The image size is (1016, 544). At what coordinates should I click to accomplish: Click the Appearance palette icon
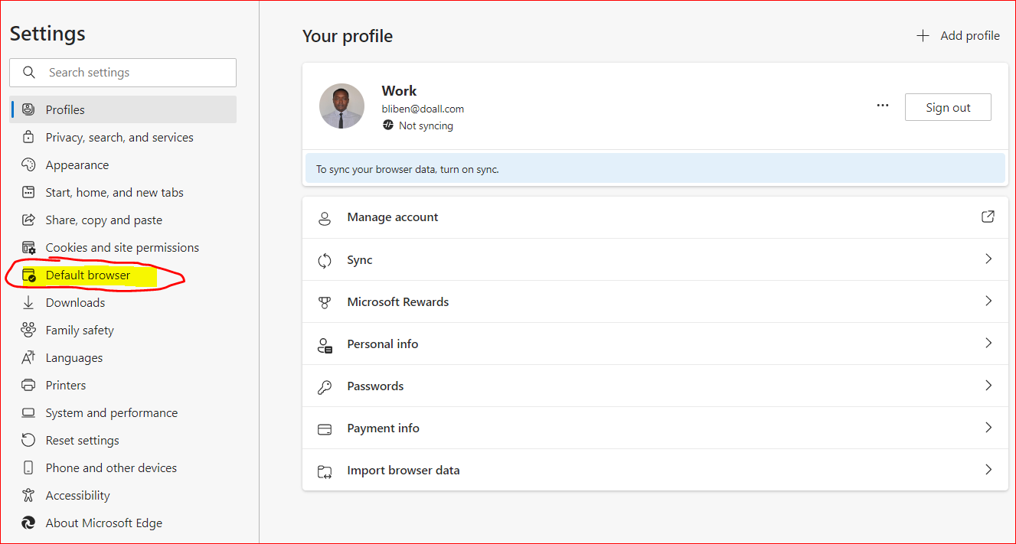(28, 165)
